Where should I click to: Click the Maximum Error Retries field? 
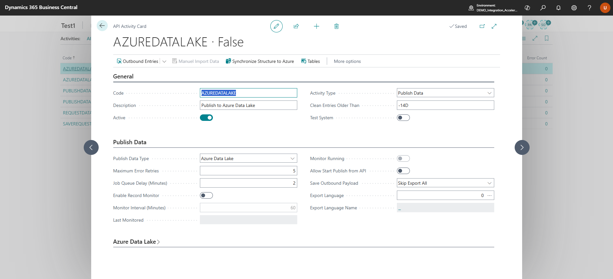point(248,171)
